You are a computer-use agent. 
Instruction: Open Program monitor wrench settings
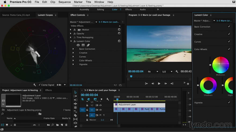point(177,71)
